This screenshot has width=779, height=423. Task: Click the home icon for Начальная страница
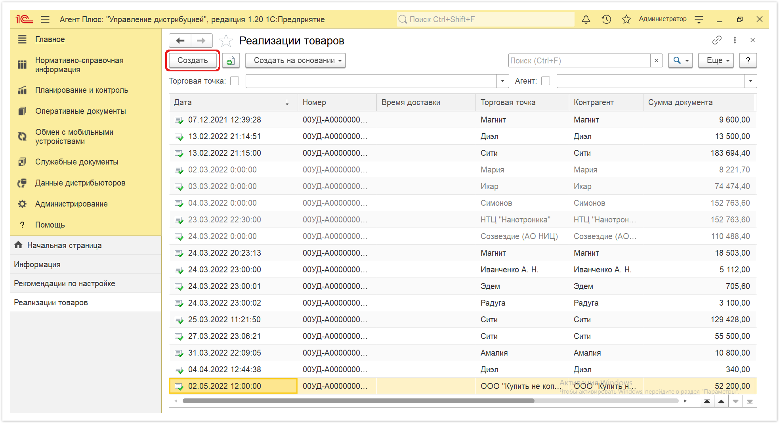click(x=18, y=245)
